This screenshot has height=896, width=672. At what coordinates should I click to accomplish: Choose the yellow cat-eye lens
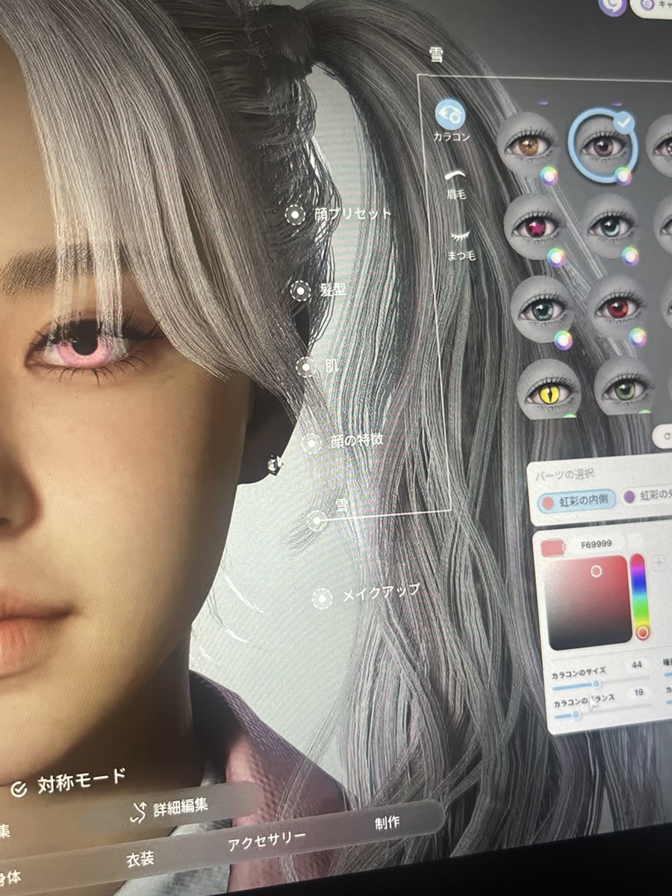click(x=550, y=388)
